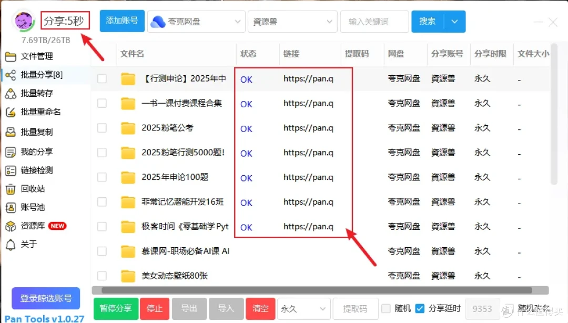Click folder icon of 2025年申论100题
The height and width of the screenshot is (323, 568).
tap(128, 177)
